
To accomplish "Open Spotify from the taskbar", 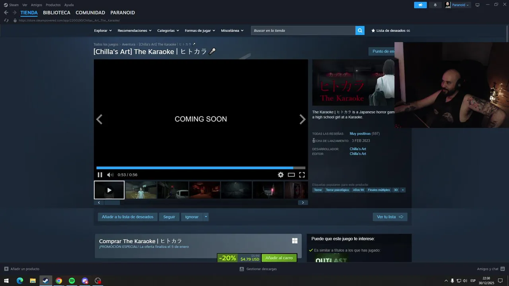I will pos(72,281).
